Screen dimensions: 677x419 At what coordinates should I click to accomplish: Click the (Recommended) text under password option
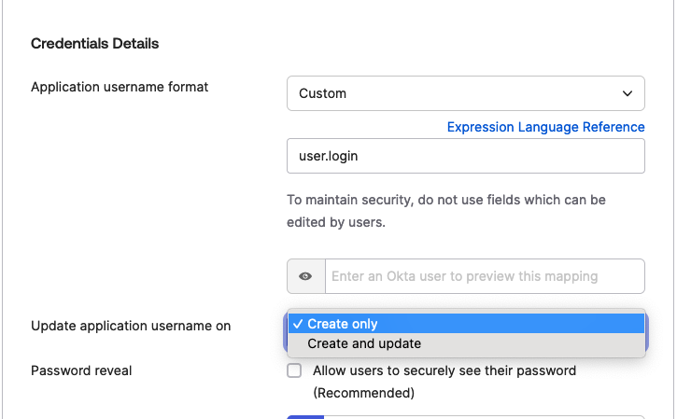pos(363,393)
